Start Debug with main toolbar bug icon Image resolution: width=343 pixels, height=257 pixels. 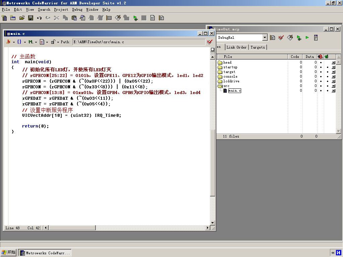click(135, 18)
